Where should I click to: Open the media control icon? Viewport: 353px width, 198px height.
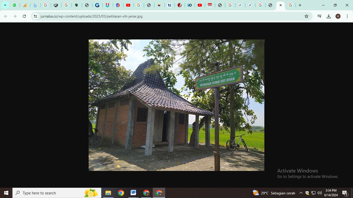(319, 16)
